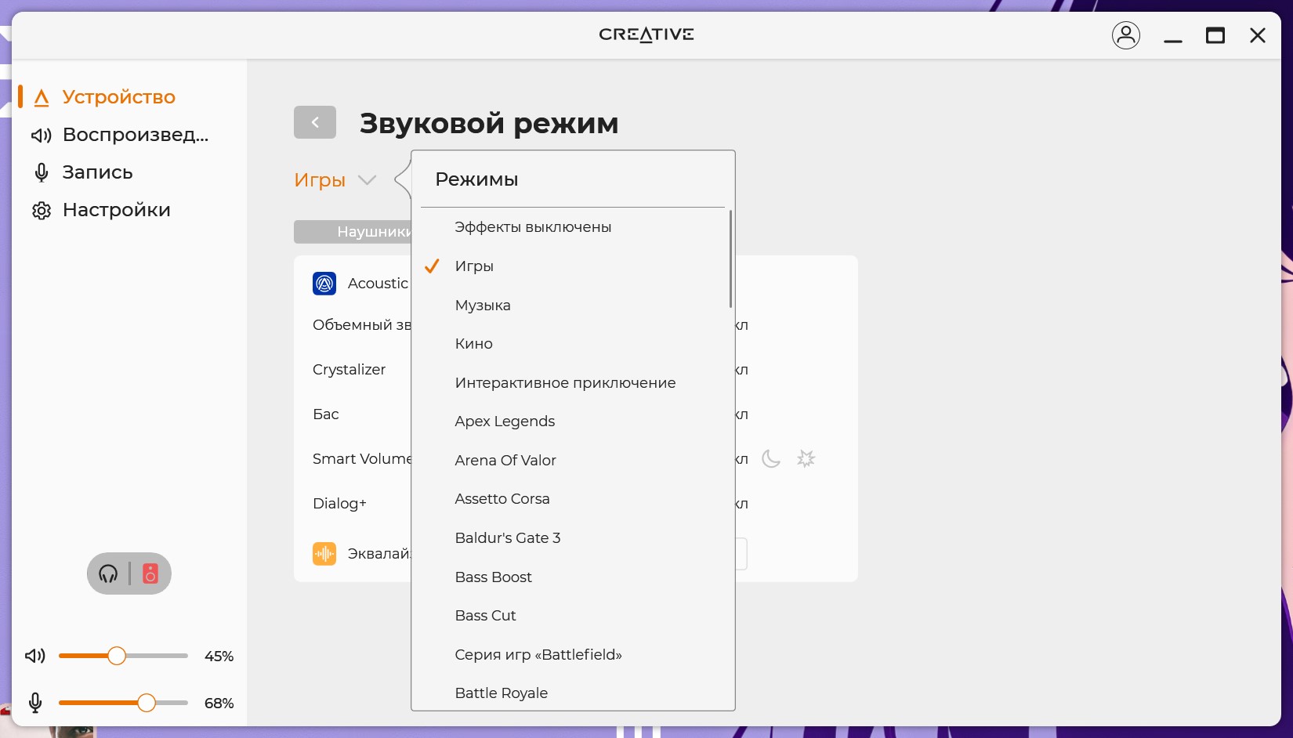Select the red speaker output icon
The image size is (1293, 738).
(x=150, y=573)
